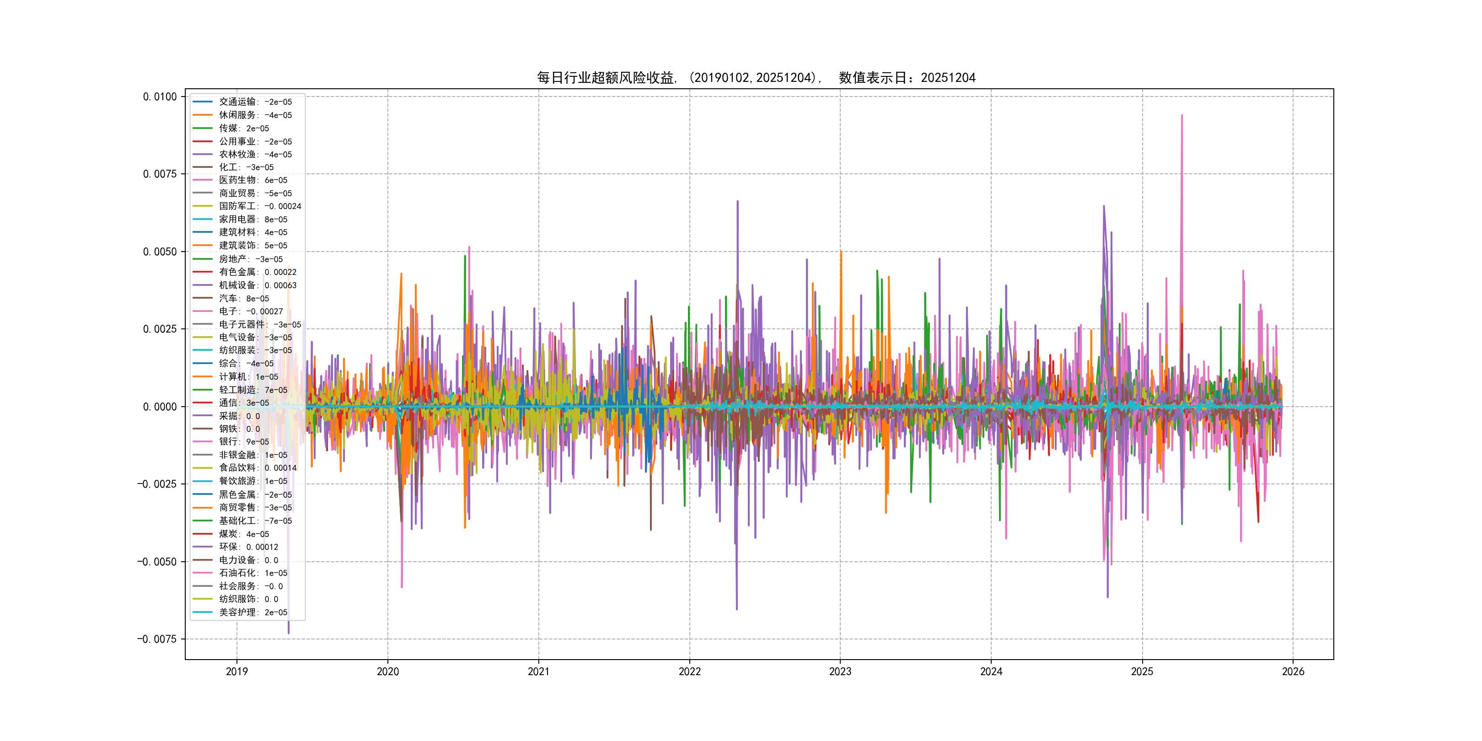Click the 2019 x-axis tick label
The height and width of the screenshot is (741, 1482).
point(236,671)
